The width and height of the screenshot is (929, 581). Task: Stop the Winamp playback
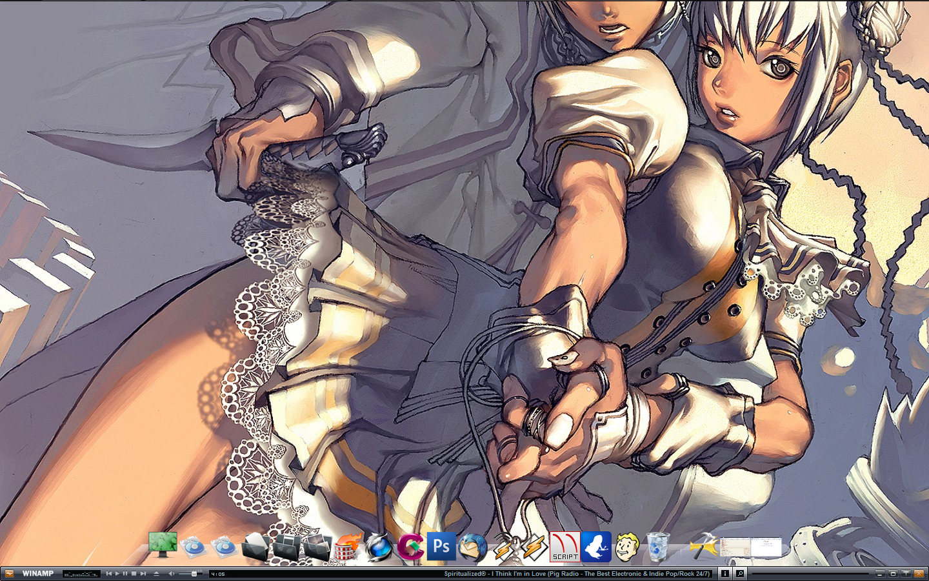click(134, 573)
